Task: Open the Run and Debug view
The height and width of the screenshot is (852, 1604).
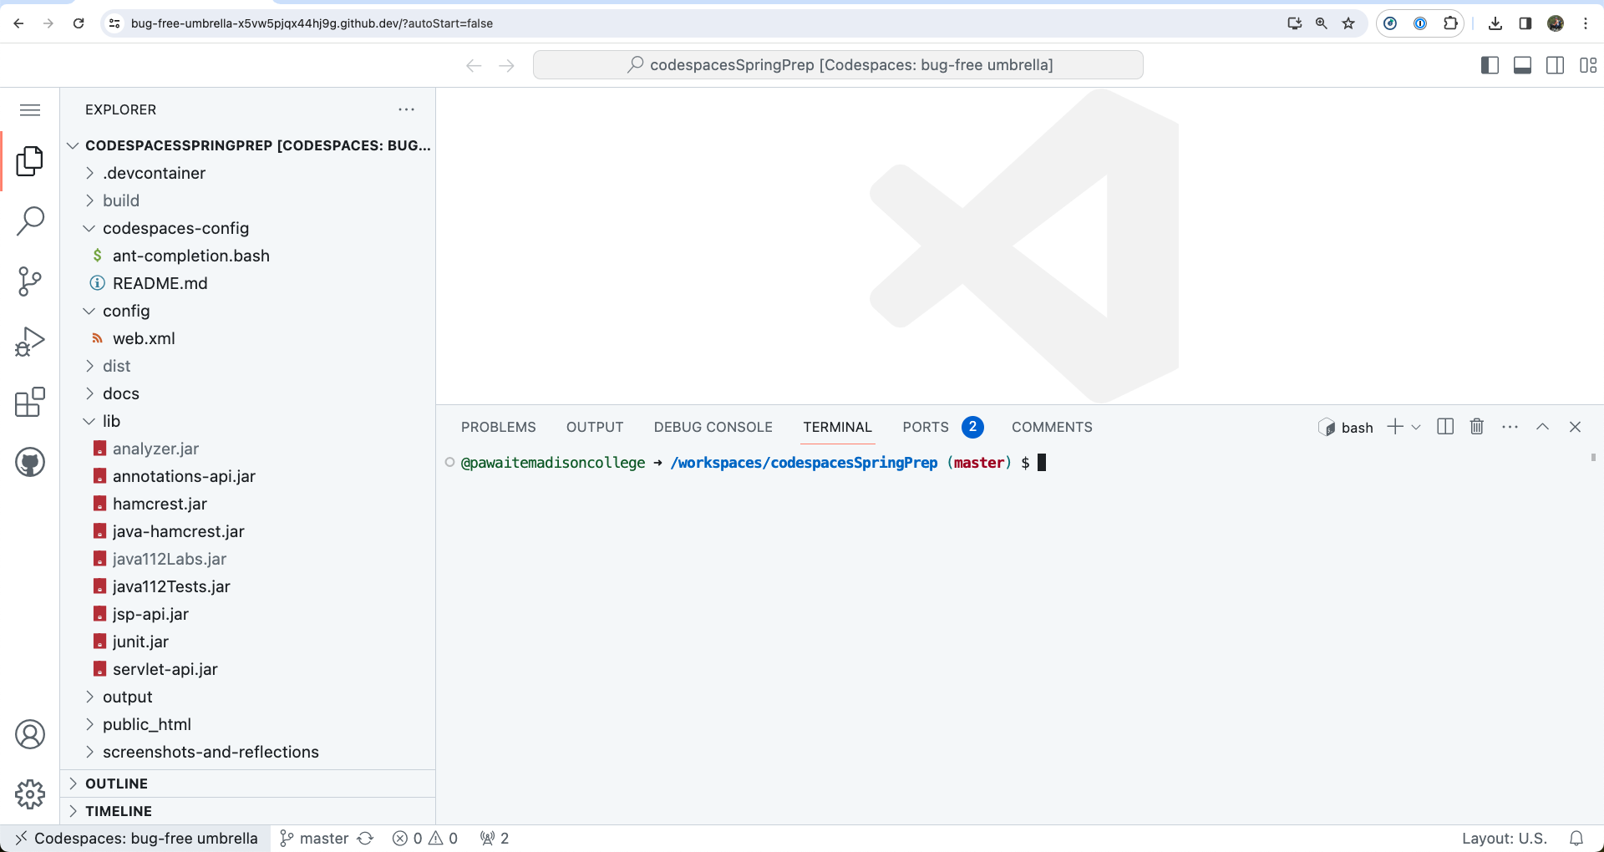Action: pyautogui.click(x=30, y=342)
